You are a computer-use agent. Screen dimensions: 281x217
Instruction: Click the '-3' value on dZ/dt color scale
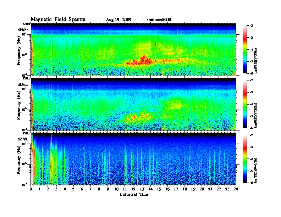[251, 147]
